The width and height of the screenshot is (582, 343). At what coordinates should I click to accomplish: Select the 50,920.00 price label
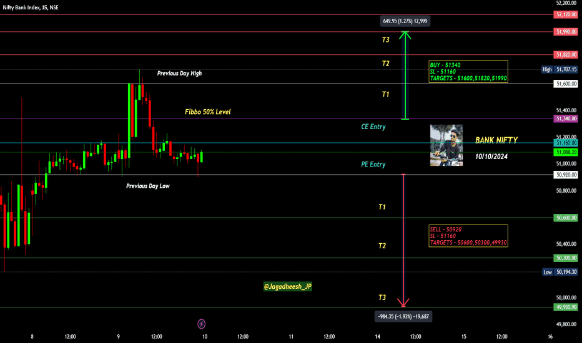[566, 175]
